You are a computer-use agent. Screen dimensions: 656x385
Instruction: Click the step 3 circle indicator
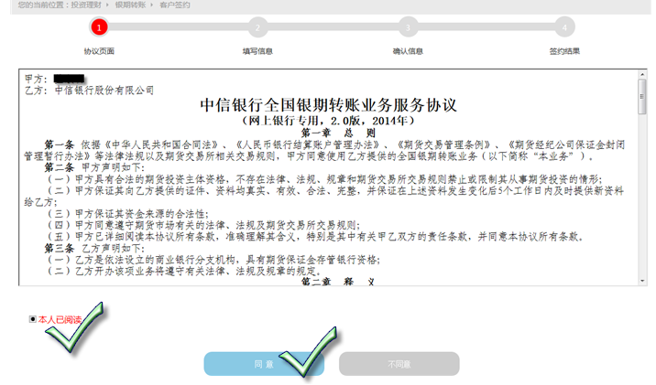(x=407, y=28)
